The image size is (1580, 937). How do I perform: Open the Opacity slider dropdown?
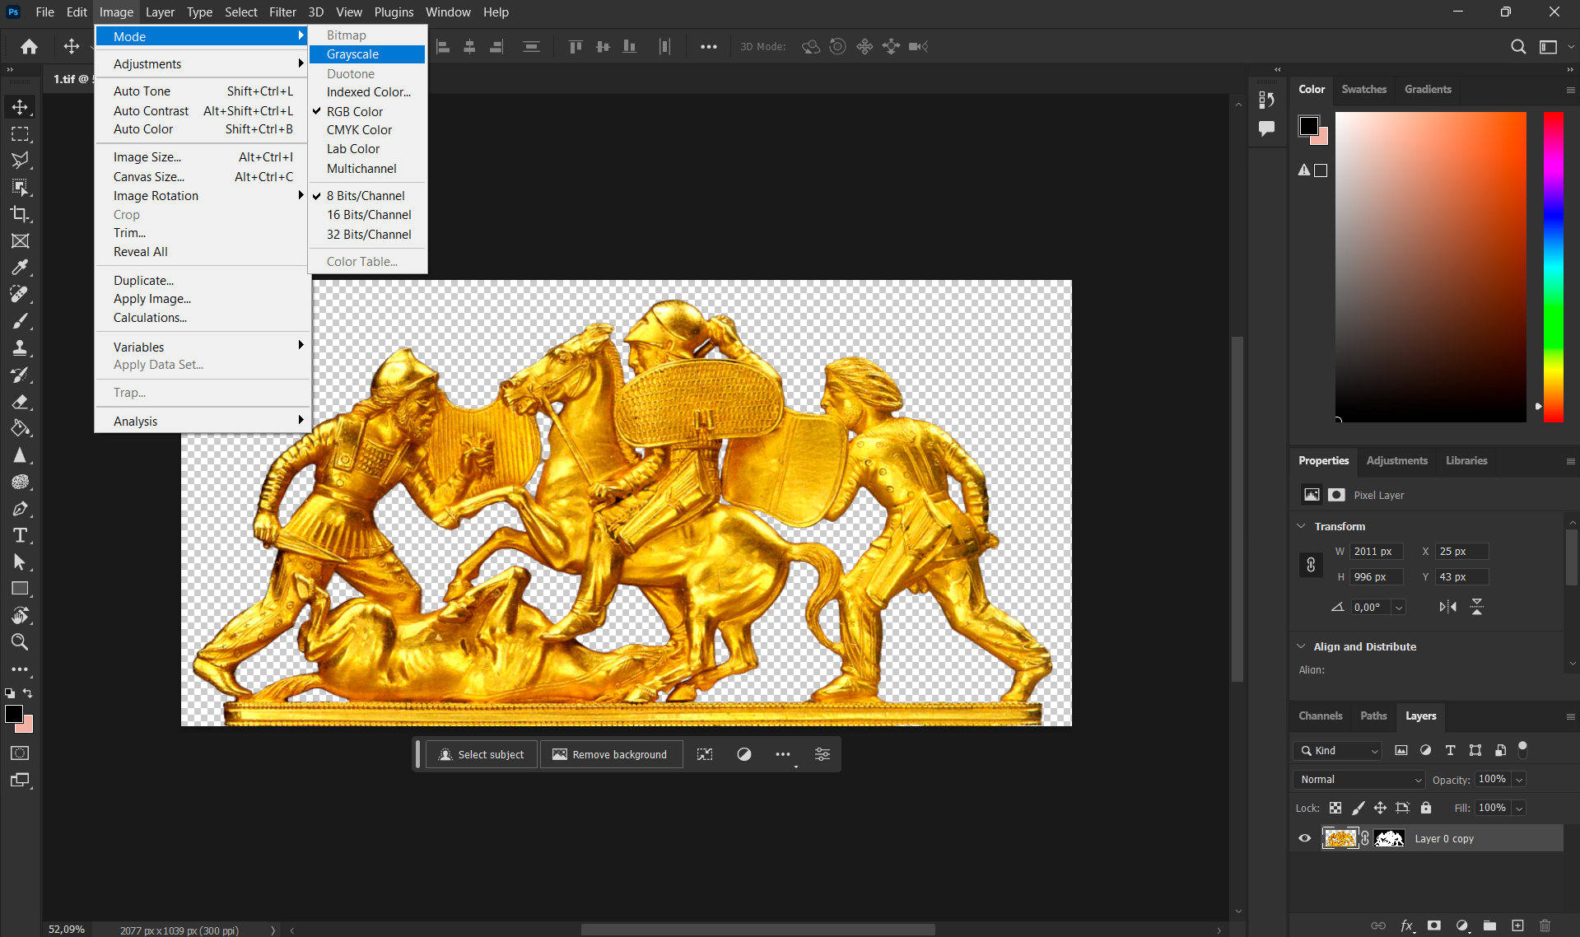click(x=1519, y=779)
